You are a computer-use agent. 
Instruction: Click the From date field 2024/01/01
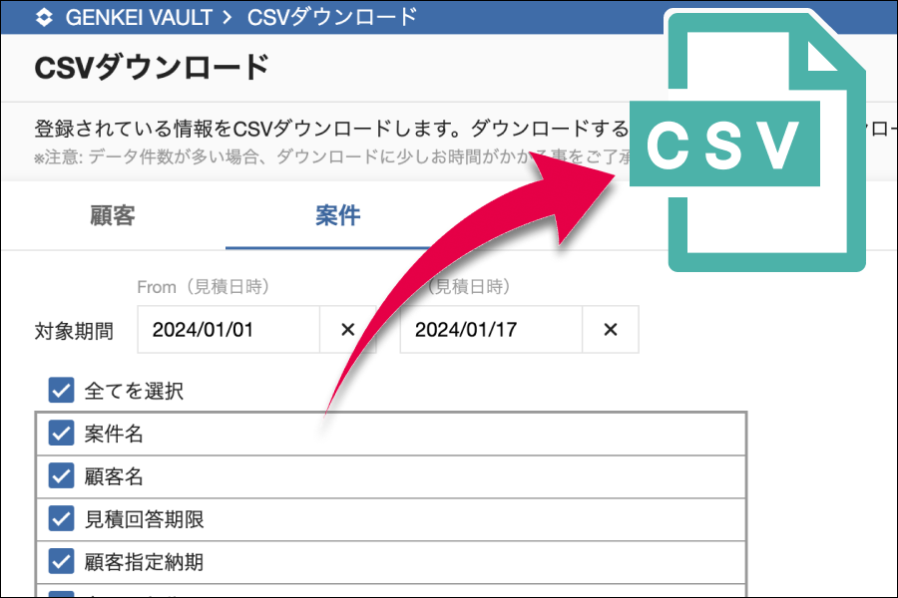227,330
